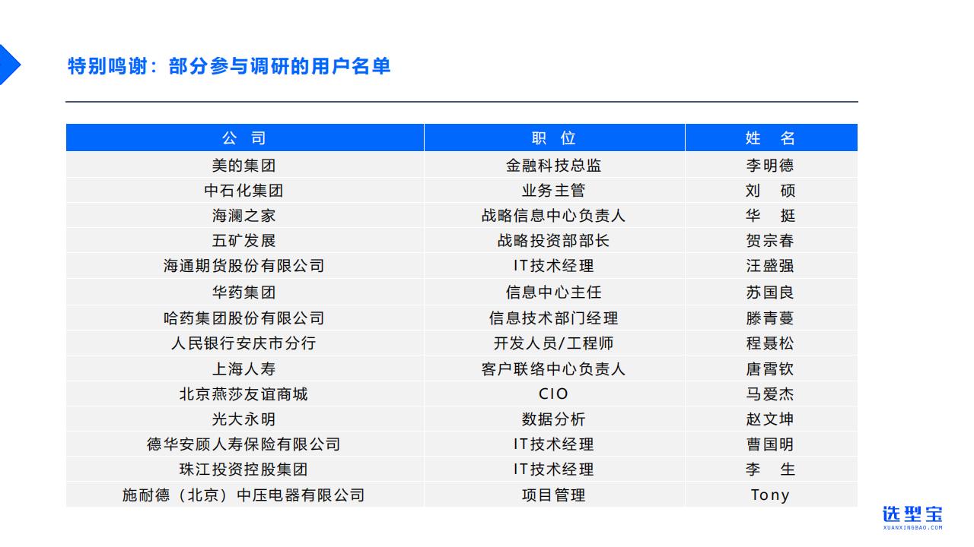Click the 光大永明 company cell
Viewport: 974px width, 547px height.
(244, 419)
